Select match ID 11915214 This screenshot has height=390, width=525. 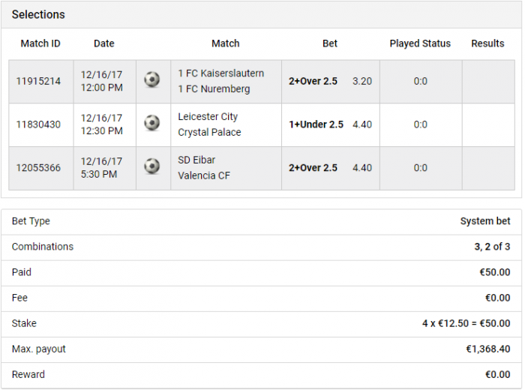pyautogui.click(x=38, y=81)
